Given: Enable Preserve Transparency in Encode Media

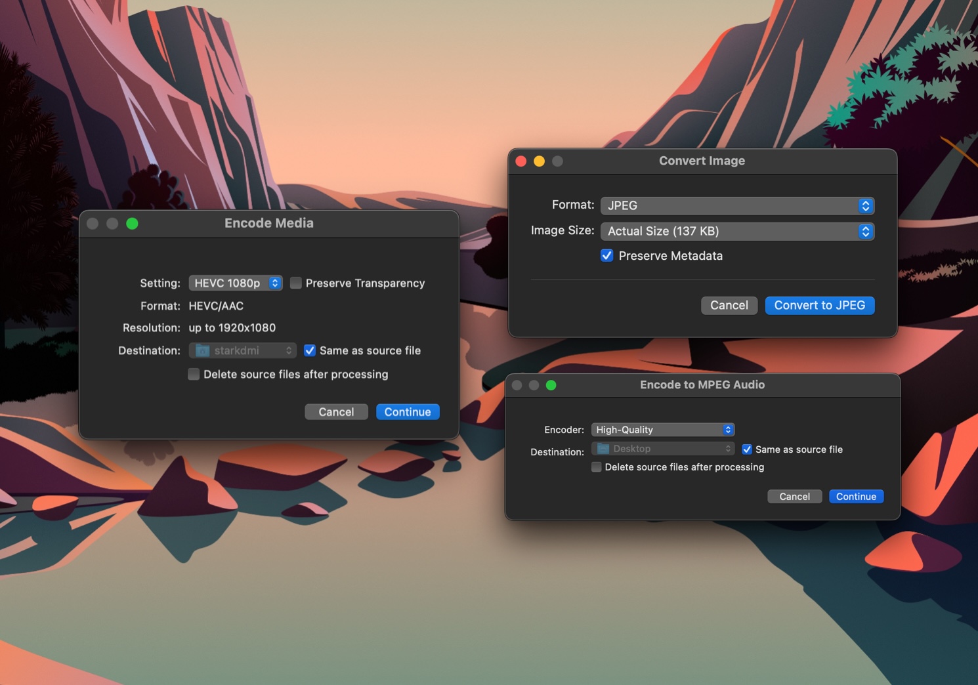Looking at the screenshot, I should point(296,283).
